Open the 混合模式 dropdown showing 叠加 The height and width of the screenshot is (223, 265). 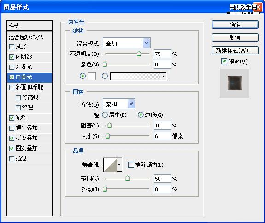tap(127, 43)
